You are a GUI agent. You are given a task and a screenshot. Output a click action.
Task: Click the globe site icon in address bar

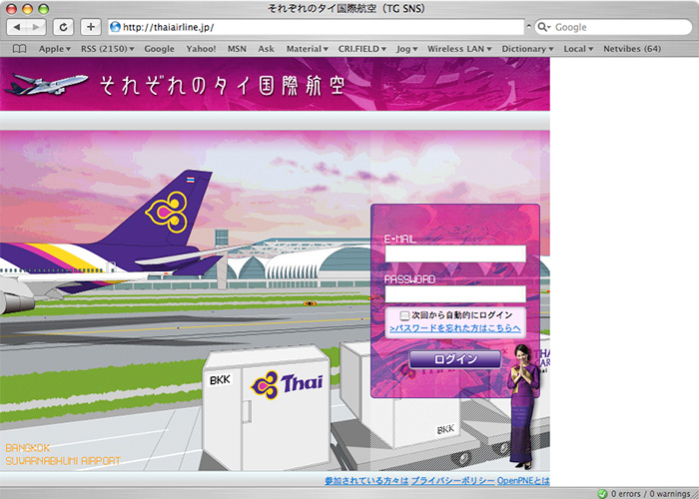(x=115, y=27)
